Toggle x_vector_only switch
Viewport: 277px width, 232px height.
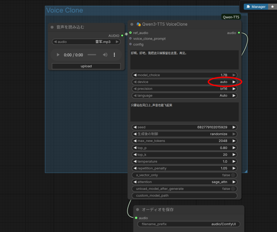233,175
